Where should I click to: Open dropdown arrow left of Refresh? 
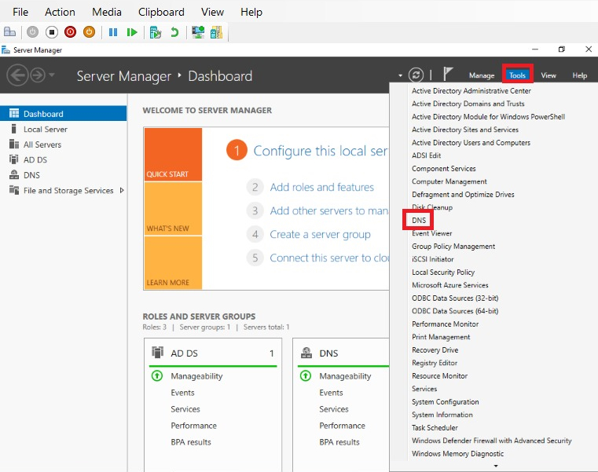pyautogui.click(x=400, y=75)
